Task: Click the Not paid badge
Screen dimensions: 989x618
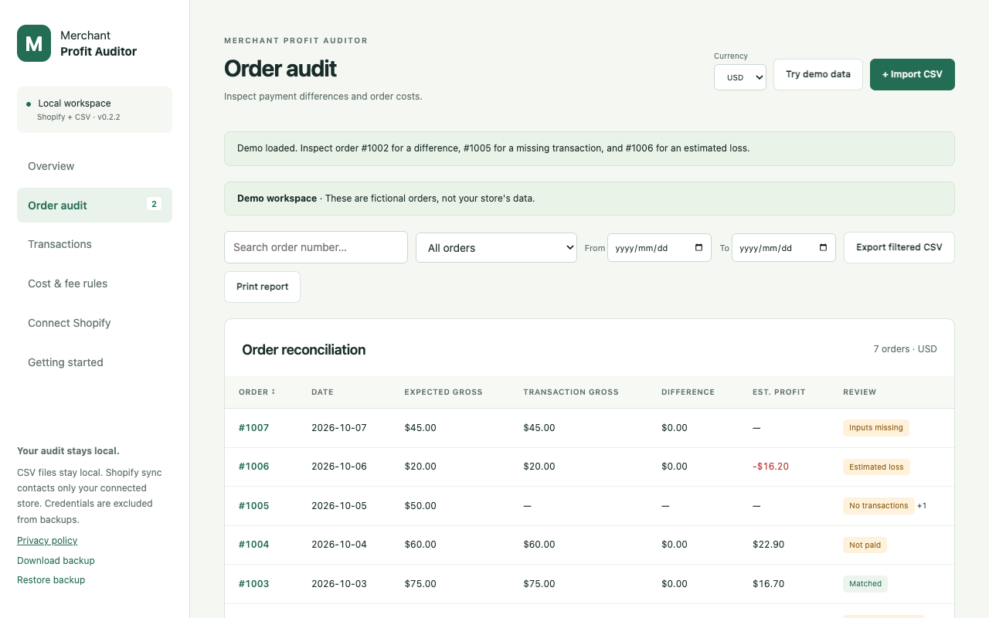Action: click(865, 545)
